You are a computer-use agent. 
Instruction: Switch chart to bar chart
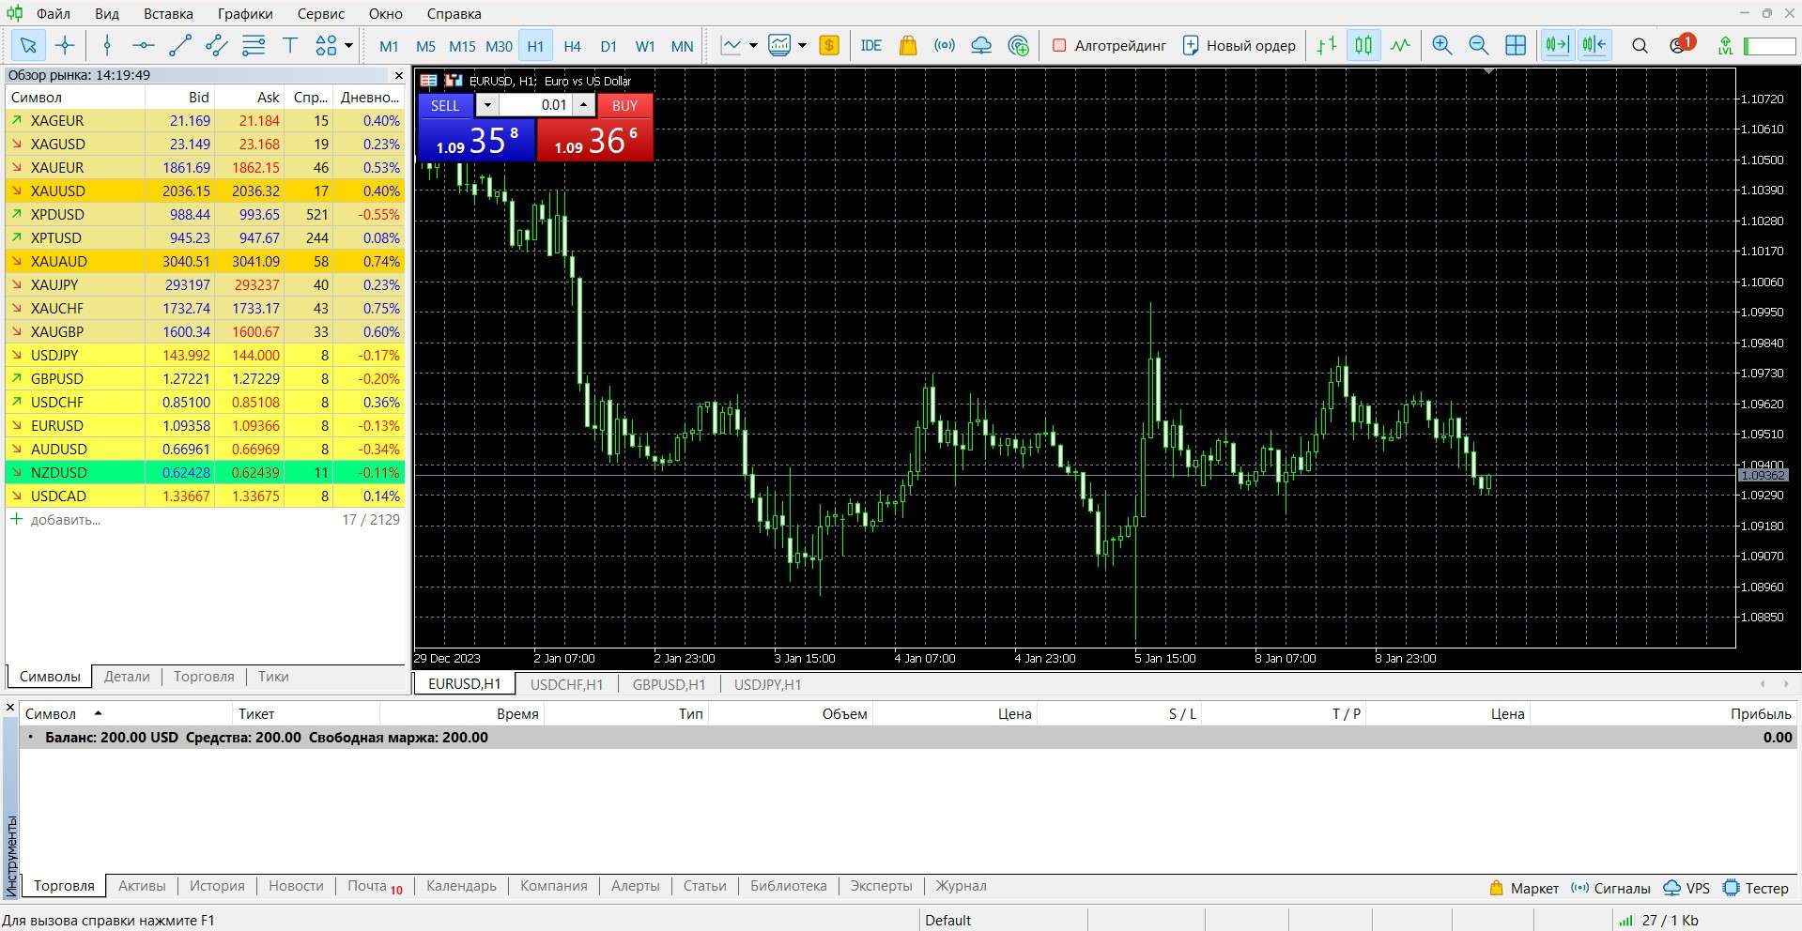click(1327, 45)
